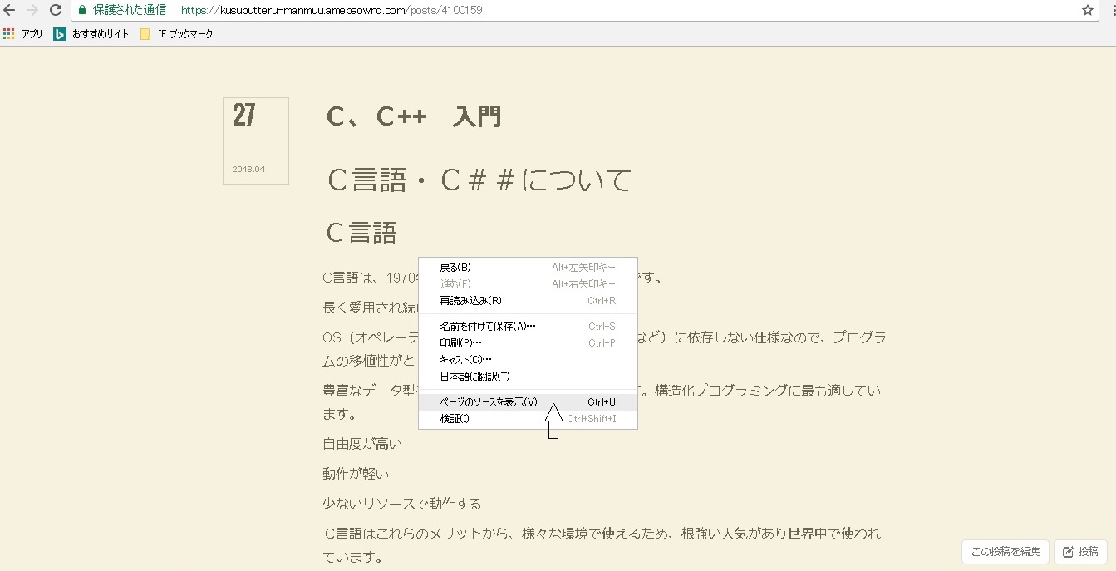1116x571 pixels.
Task: Select 日本語に翻訳(T) menu entry
Action: tap(474, 377)
